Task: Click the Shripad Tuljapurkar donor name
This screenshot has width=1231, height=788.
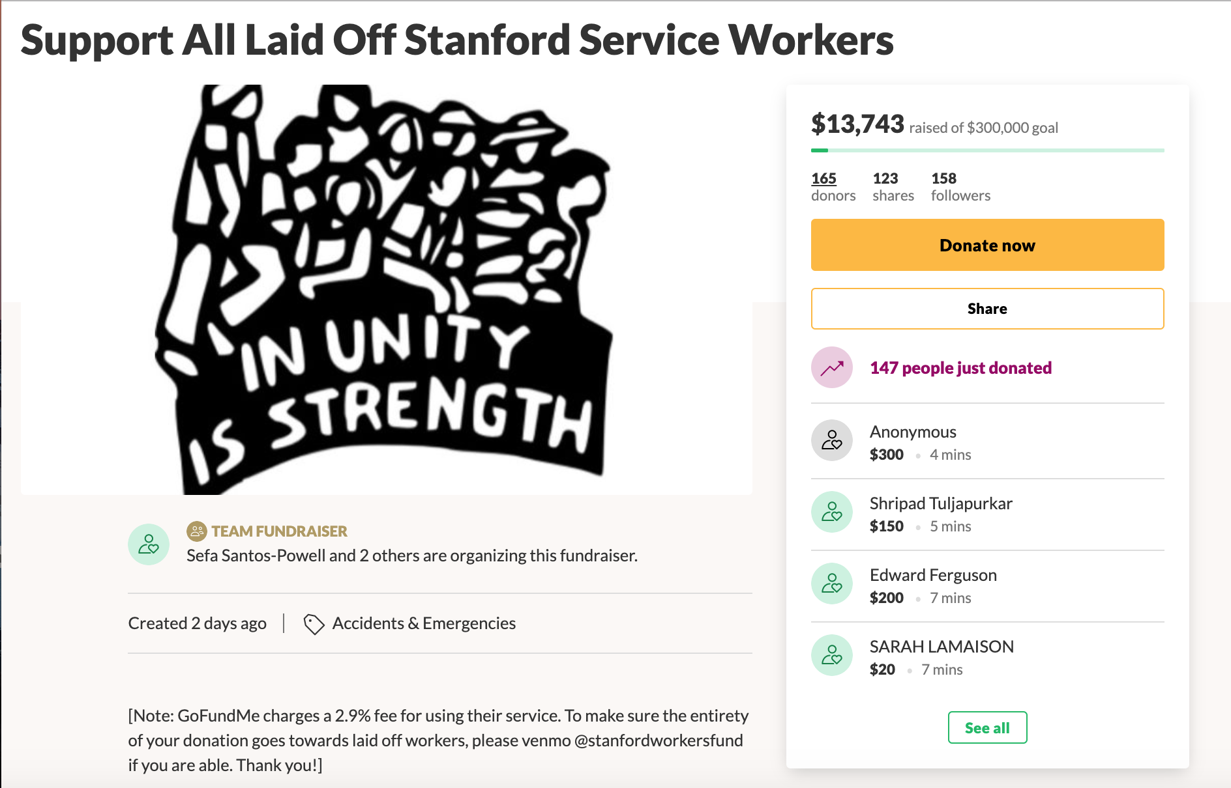Action: click(941, 503)
